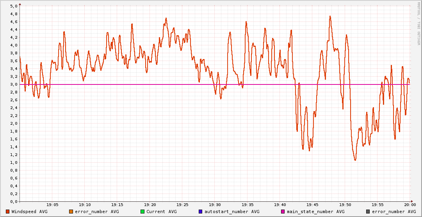Image resolution: width=422 pixels, height=217 pixels.
Task: Click the 19:45 time axis label
Action: click(x=312, y=204)
